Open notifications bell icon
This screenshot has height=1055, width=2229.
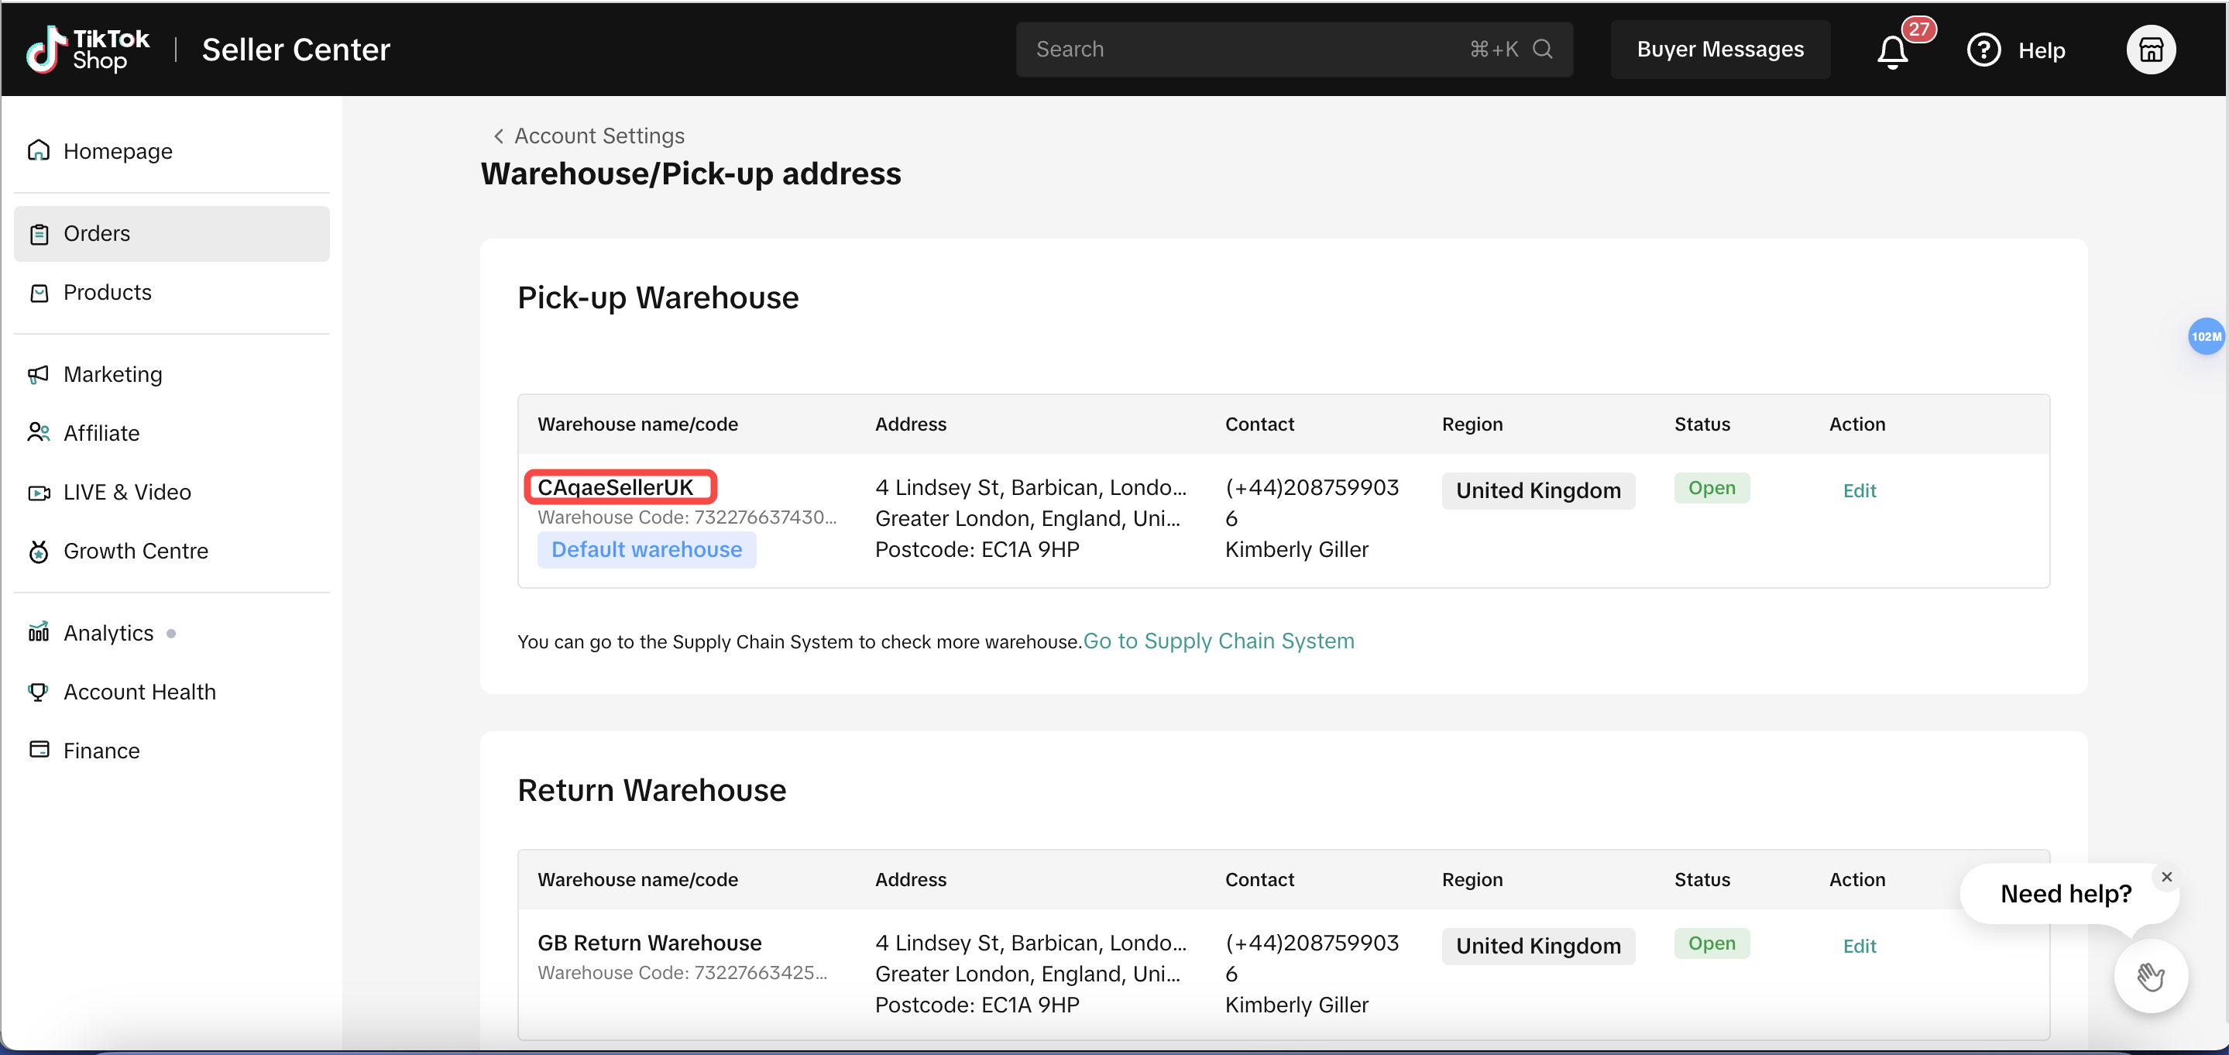pyautogui.click(x=1892, y=51)
